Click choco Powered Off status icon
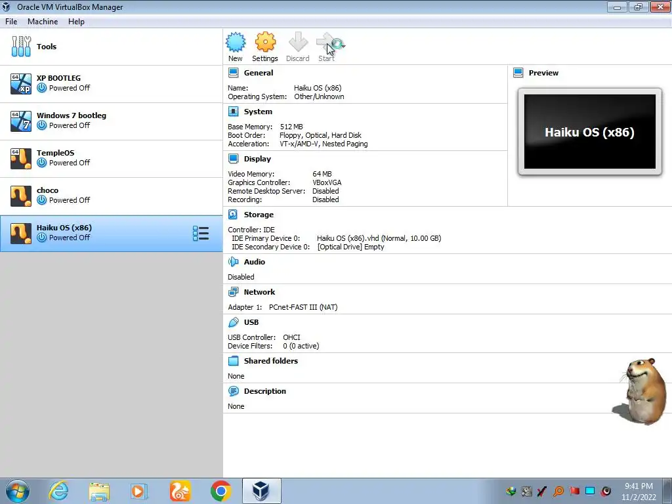 (x=41, y=200)
